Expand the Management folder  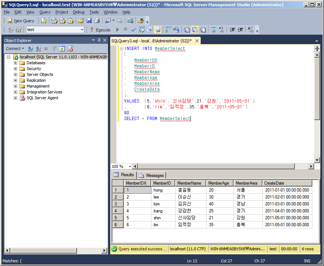pyautogui.click(x=15, y=86)
